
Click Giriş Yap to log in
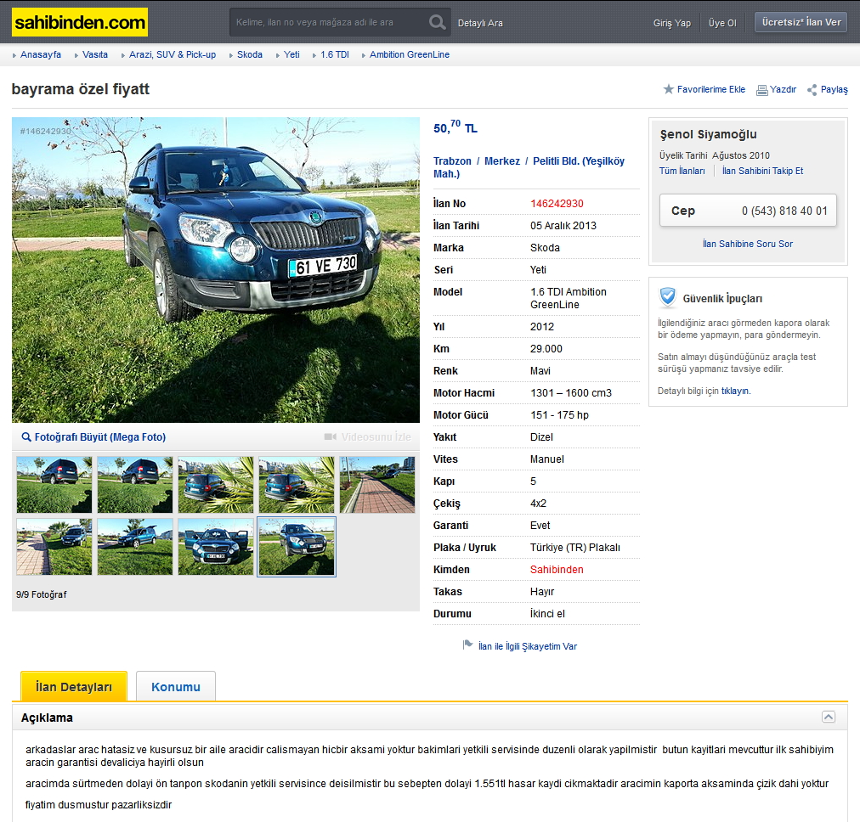pyautogui.click(x=672, y=23)
